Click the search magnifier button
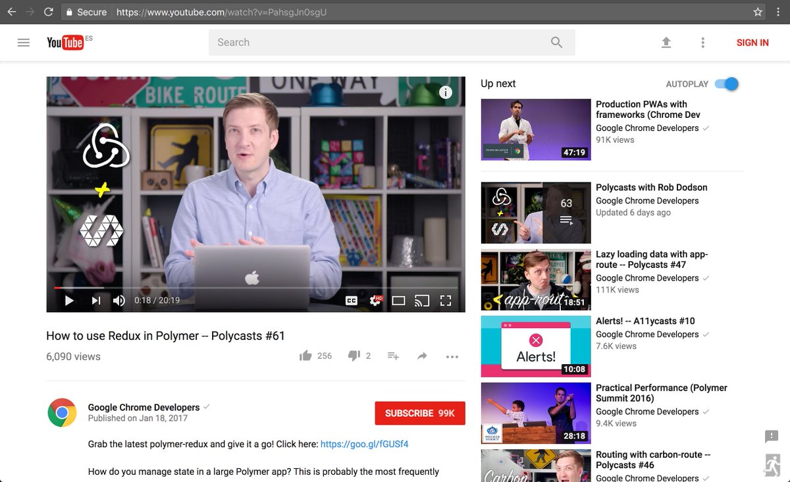 click(x=556, y=42)
